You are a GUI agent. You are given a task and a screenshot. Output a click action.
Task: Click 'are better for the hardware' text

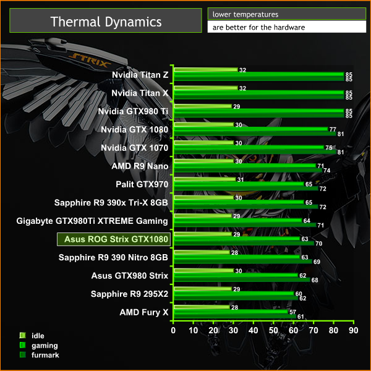258,27
